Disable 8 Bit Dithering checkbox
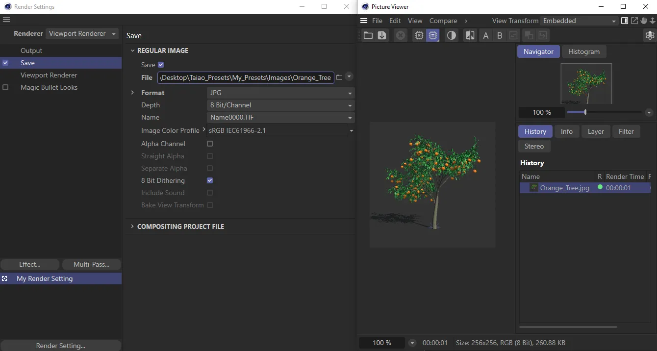This screenshot has height=351, width=657. pos(210,180)
